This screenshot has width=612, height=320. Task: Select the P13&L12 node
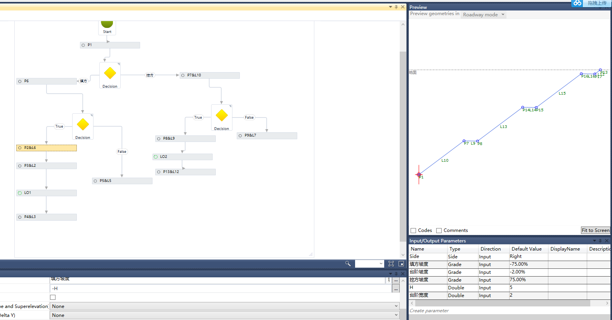point(186,172)
